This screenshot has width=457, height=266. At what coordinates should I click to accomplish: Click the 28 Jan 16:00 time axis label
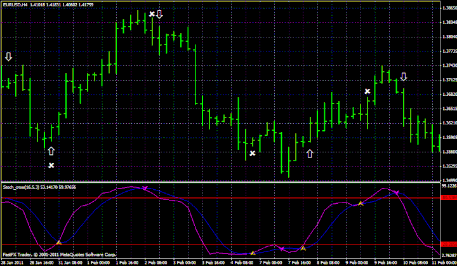point(42,262)
